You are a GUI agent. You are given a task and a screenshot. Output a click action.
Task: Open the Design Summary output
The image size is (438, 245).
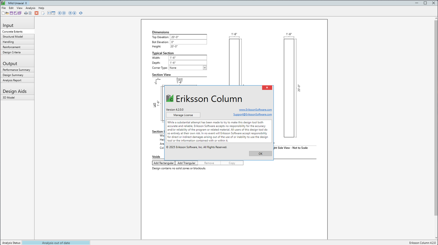(17, 75)
